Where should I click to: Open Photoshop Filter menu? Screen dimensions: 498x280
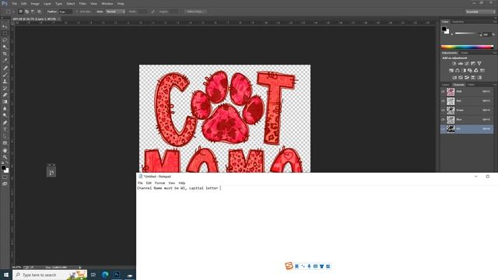(x=82, y=3)
